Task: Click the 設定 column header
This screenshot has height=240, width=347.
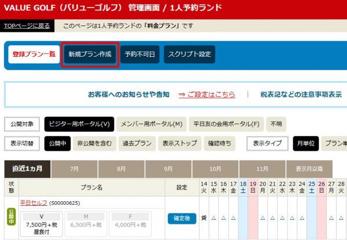Action: [x=182, y=188]
